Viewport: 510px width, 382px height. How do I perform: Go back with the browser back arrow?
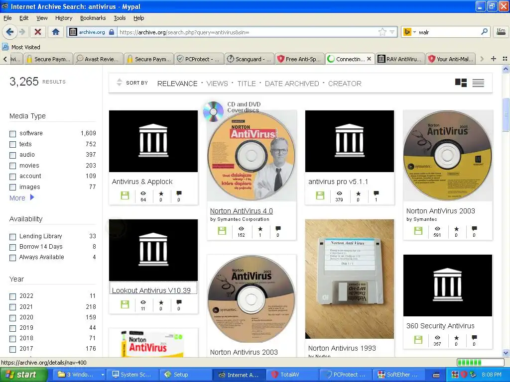(x=9, y=32)
